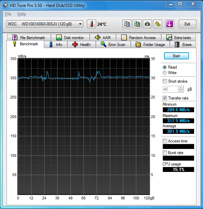Decrease short stroke size with down arrow
The height and width of the screenshot is (209, 203).
tap(180, 91)
